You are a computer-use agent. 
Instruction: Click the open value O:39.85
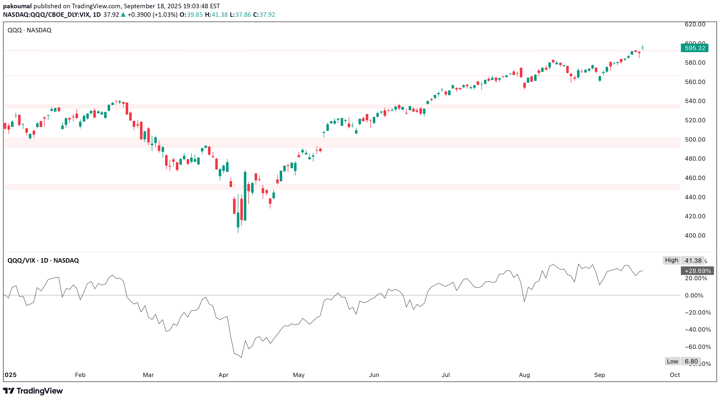(191, 15)
